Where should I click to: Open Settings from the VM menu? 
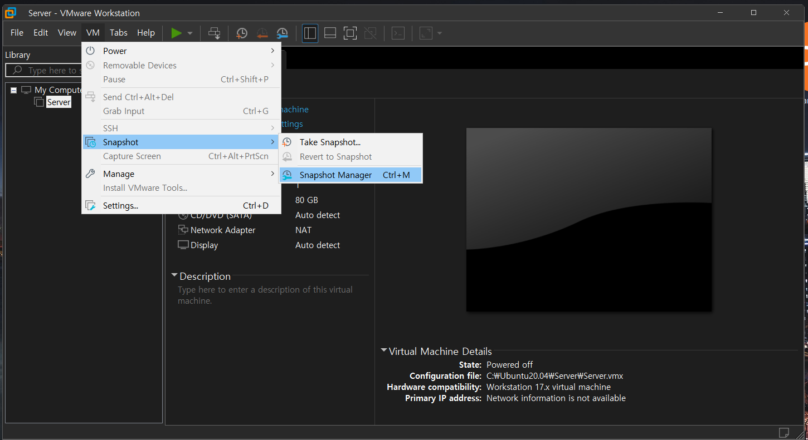pos(181,205)
